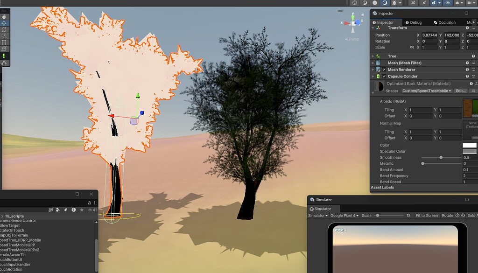The width and height of the screenshot is (478, 273).
Task: Select the Scale tool in the toolbar
Action: [x=4, y=35]
